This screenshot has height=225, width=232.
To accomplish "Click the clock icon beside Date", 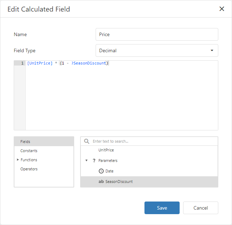I will [x=101, y=171].
